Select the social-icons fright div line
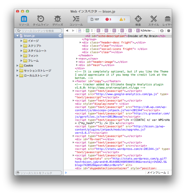The image size is (186, 195). pos(115,49)
